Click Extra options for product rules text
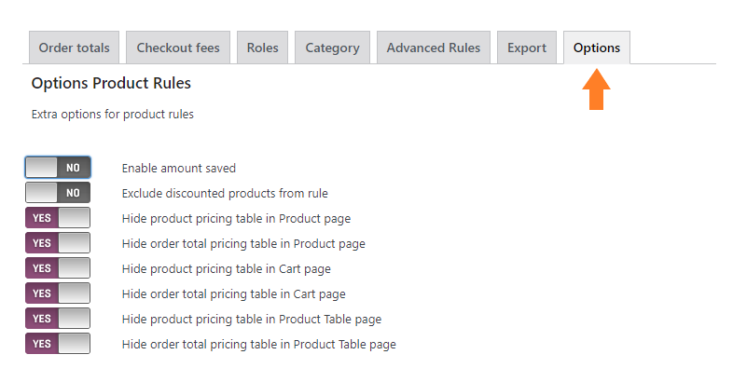The width and height of the screenshot is (733, 382). coord(112,115)
